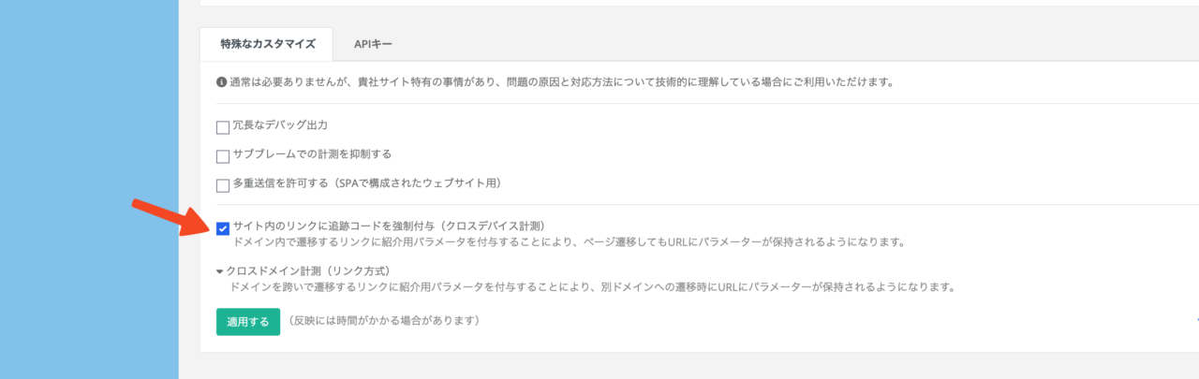1199x379 pixels.
Task: Click the ドメインを跨いで遷移する description text
Action: pos(592,287)
